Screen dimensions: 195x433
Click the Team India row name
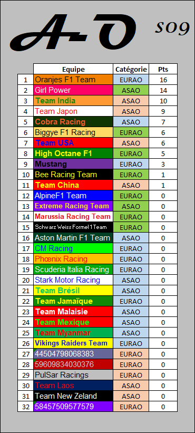pyautogui.click(x=73, y=101)
